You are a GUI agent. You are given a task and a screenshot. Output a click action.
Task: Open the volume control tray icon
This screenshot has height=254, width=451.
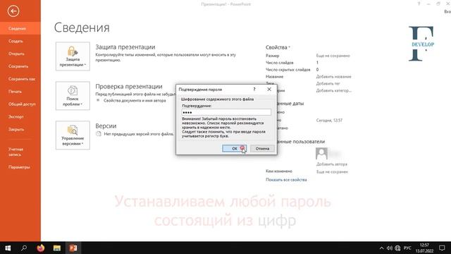click(390, 248)
